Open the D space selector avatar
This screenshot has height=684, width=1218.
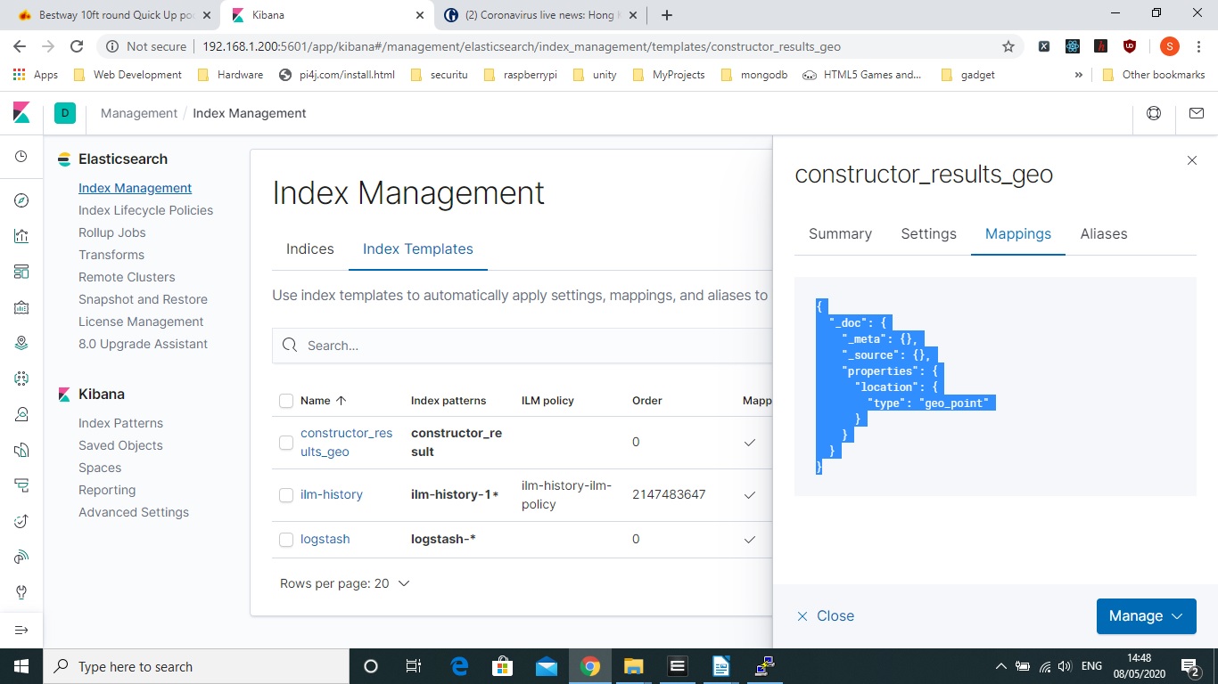click(65, 113)
